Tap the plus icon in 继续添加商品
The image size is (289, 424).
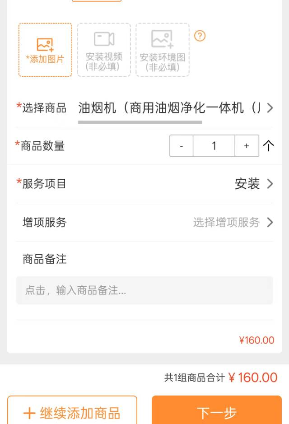pyautogui.click(x=29, y=413)
